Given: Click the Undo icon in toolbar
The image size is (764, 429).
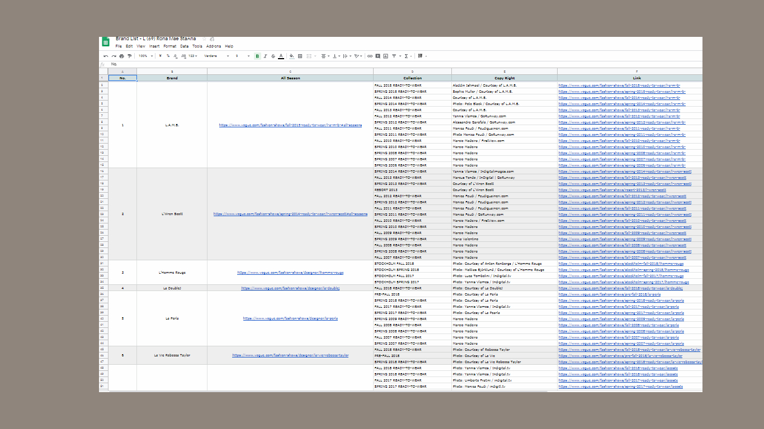Looking at the screenshot, I should pos(106,56).
